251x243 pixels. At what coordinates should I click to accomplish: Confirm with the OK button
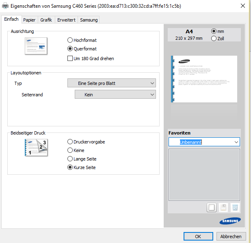coord(198,236)
